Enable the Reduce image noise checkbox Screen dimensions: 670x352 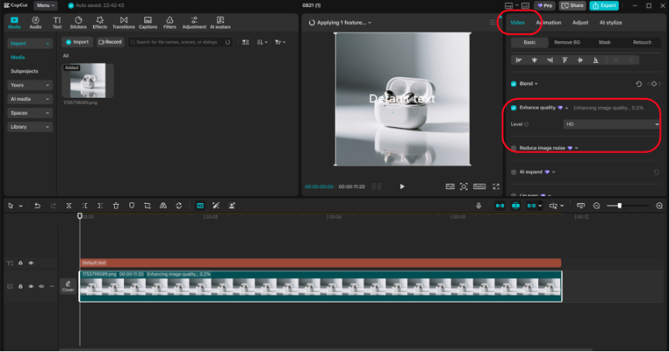coord(513,147)
